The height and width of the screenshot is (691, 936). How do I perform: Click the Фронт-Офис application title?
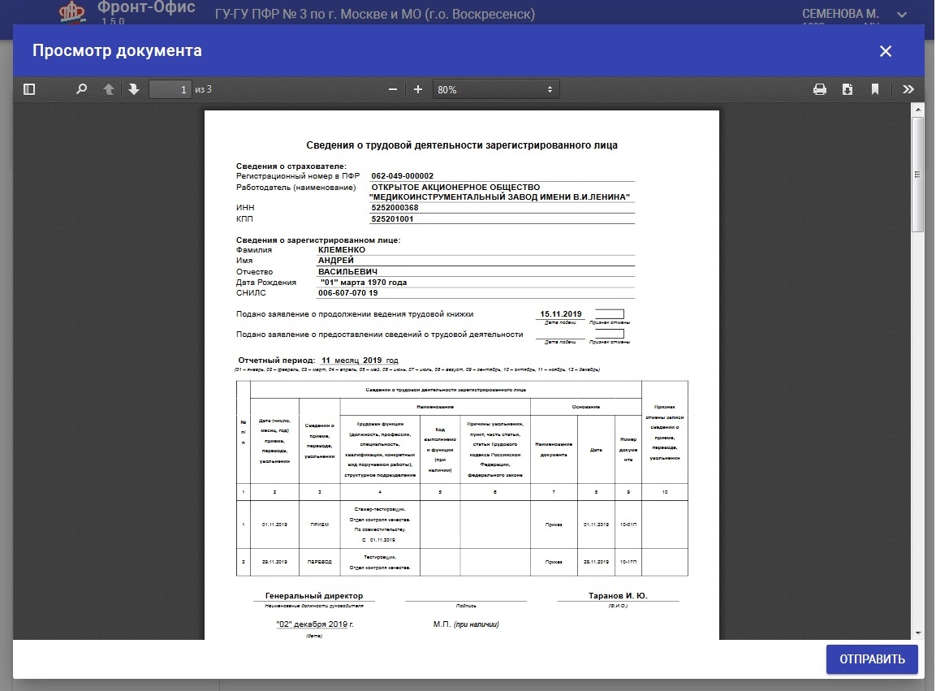[146, 8]
